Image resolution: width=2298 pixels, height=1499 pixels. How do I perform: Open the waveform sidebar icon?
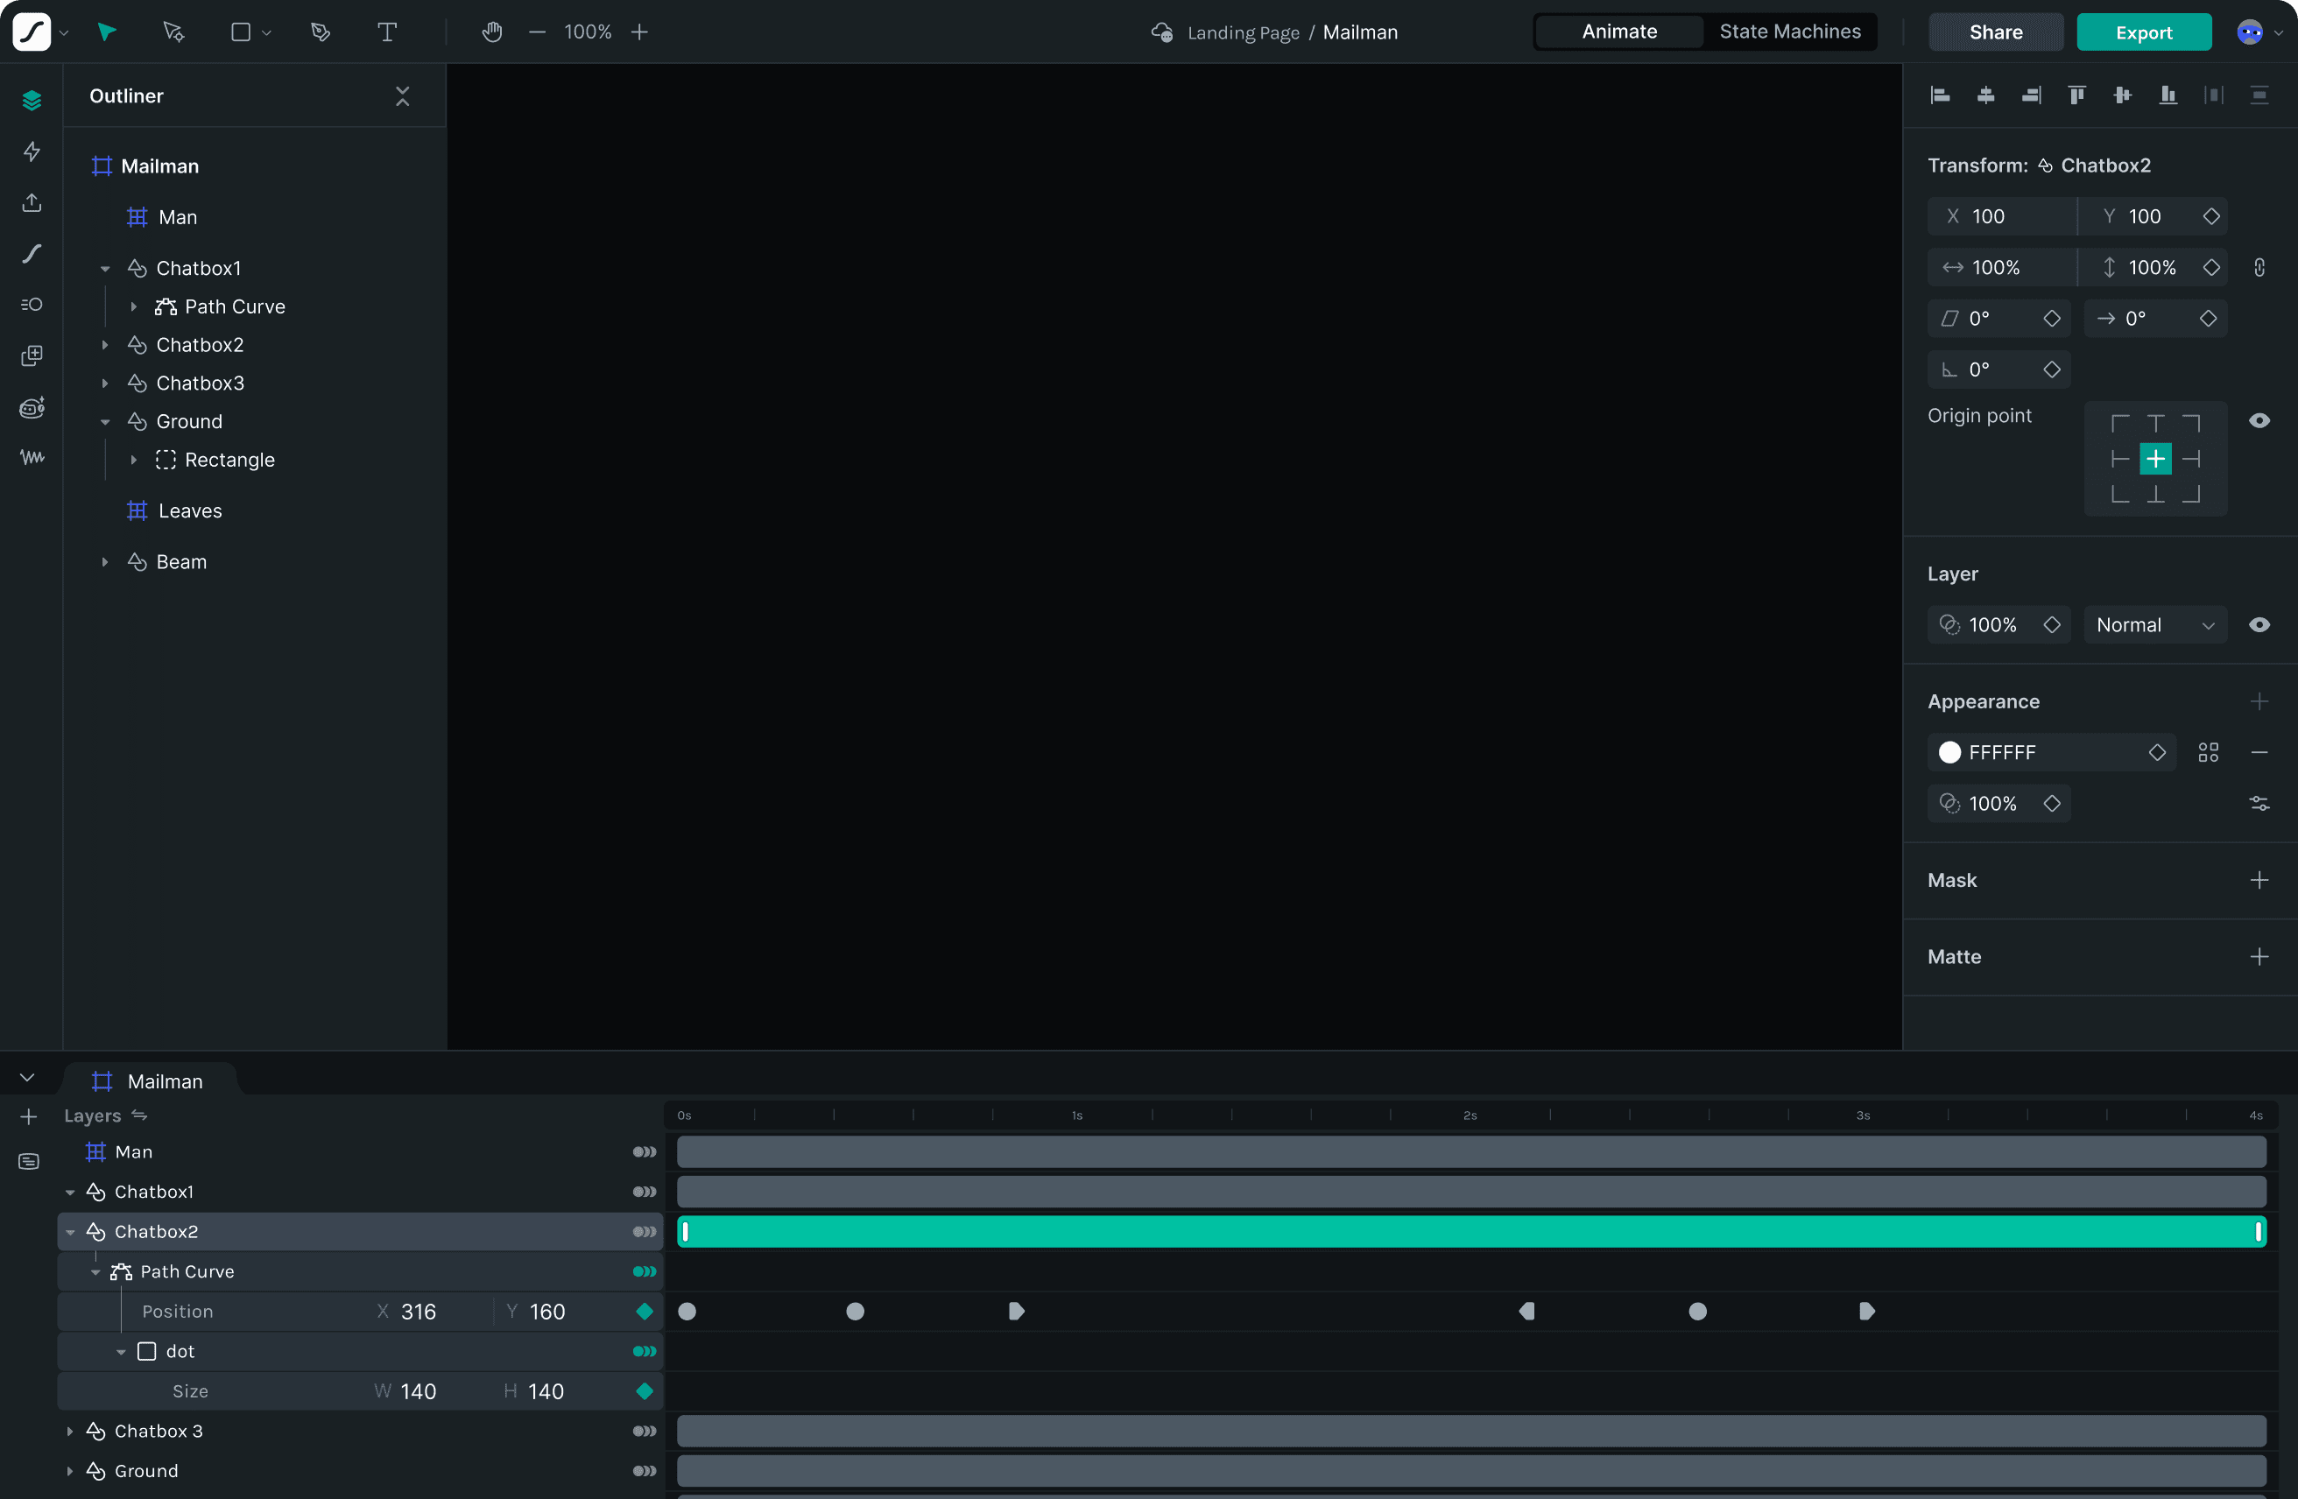click(x=32, y=458)
